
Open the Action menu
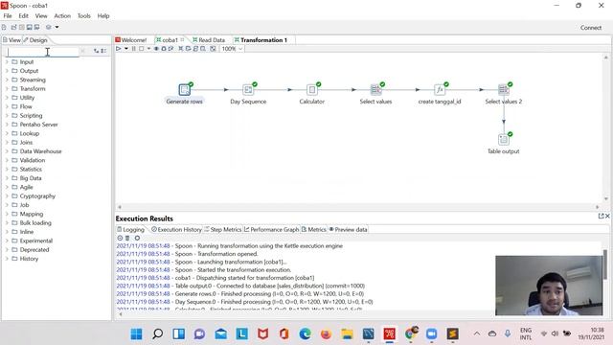coord(62,15)
